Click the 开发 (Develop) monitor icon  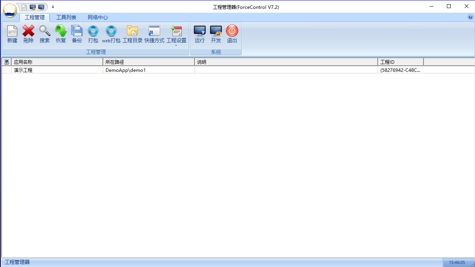point(216,31)
